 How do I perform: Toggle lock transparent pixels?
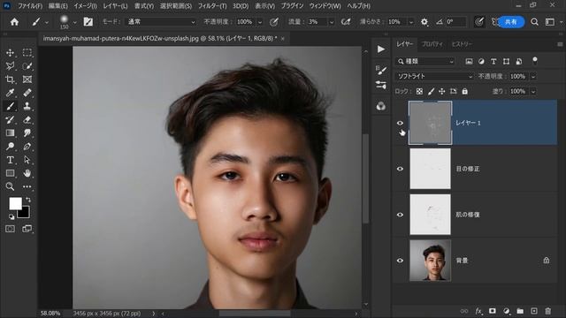(x=419, y=91)
